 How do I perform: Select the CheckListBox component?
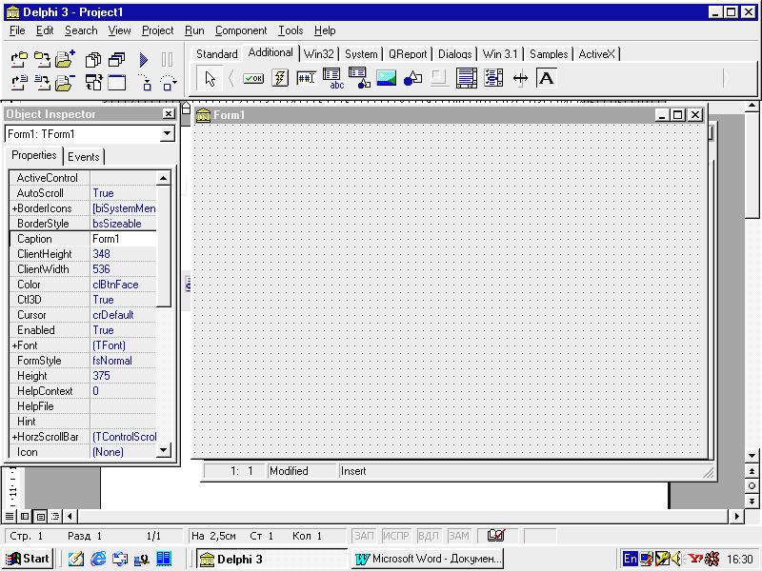tap(493, 78)
